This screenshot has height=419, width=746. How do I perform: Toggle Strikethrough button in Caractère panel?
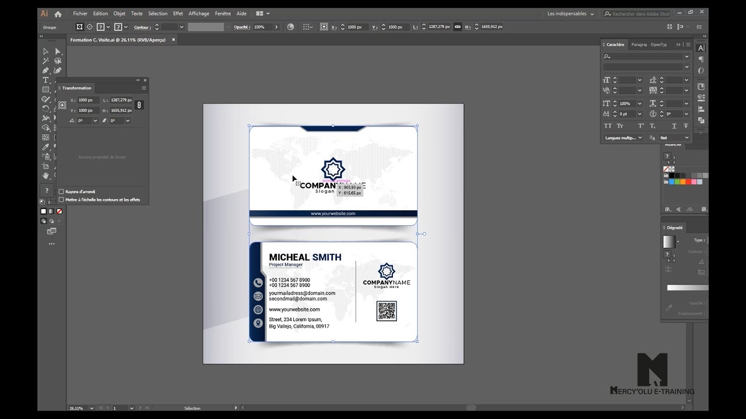click(x=685, y=126)
